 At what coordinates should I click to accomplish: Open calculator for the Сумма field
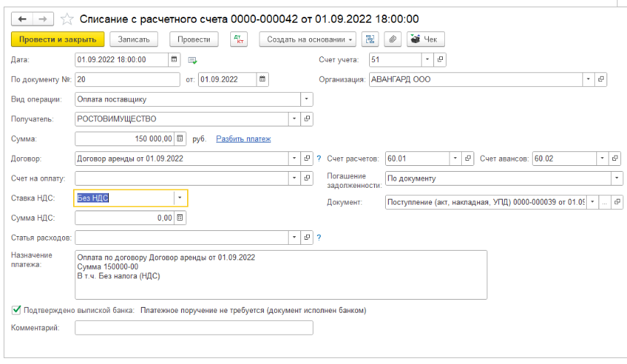[x=180, y=138]
